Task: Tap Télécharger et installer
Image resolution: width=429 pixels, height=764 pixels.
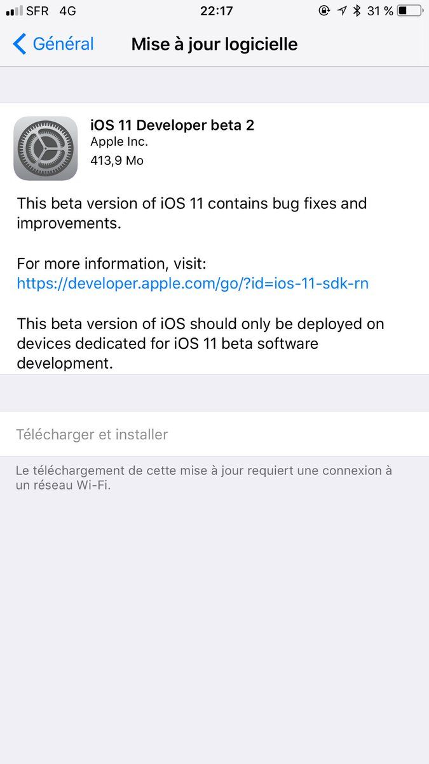Action: 214,434
